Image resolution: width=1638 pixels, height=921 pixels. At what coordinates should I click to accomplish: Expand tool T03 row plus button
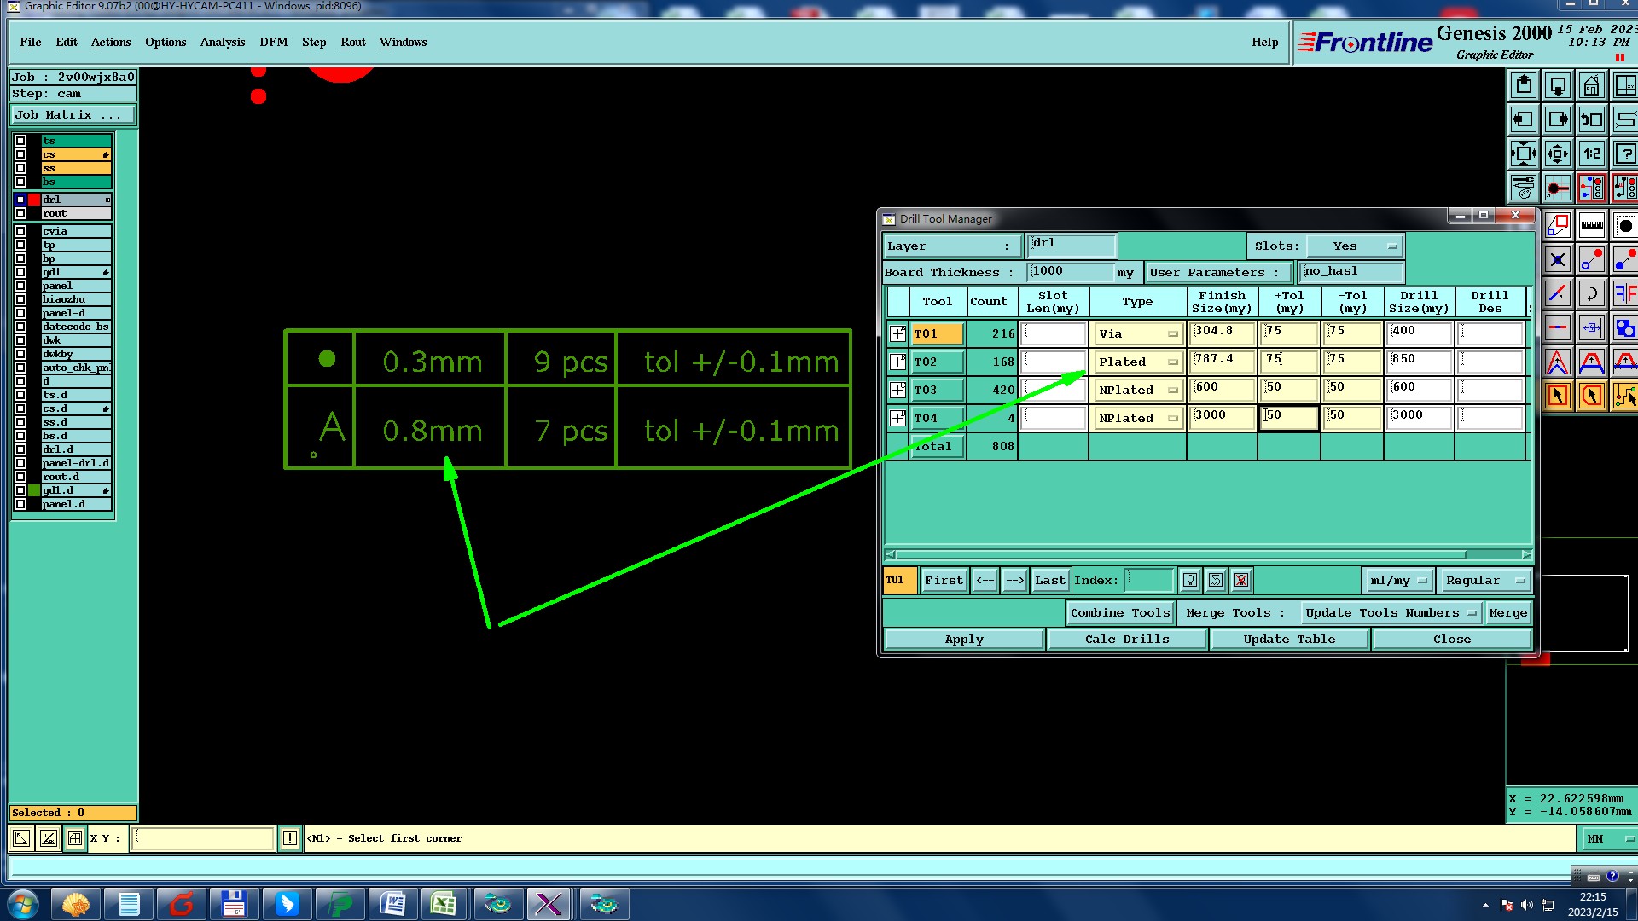(x=897, y=390)
